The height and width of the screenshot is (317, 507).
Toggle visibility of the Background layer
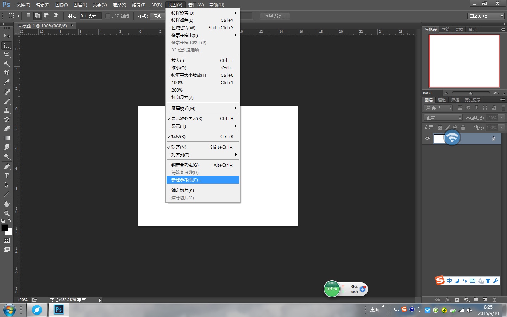pos(427,139)
